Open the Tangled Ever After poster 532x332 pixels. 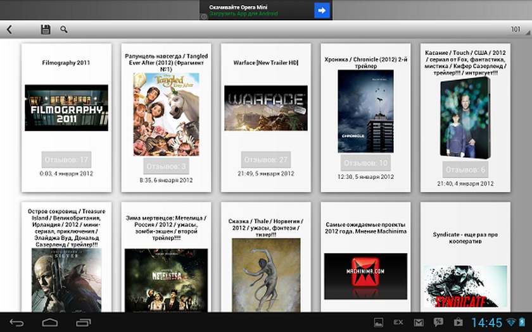tap(166, 114)
